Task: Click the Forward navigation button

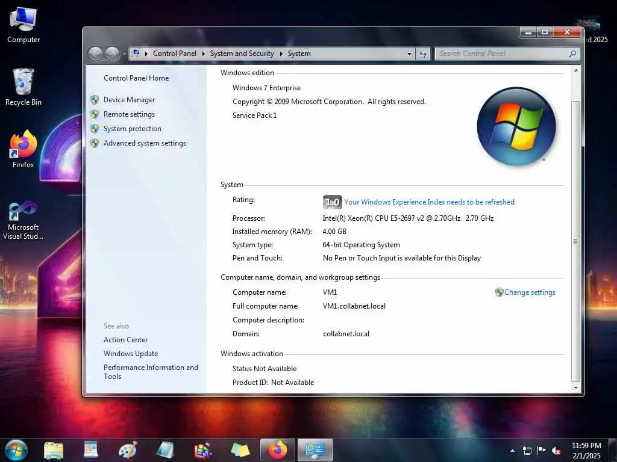Action: click(113, 54)
